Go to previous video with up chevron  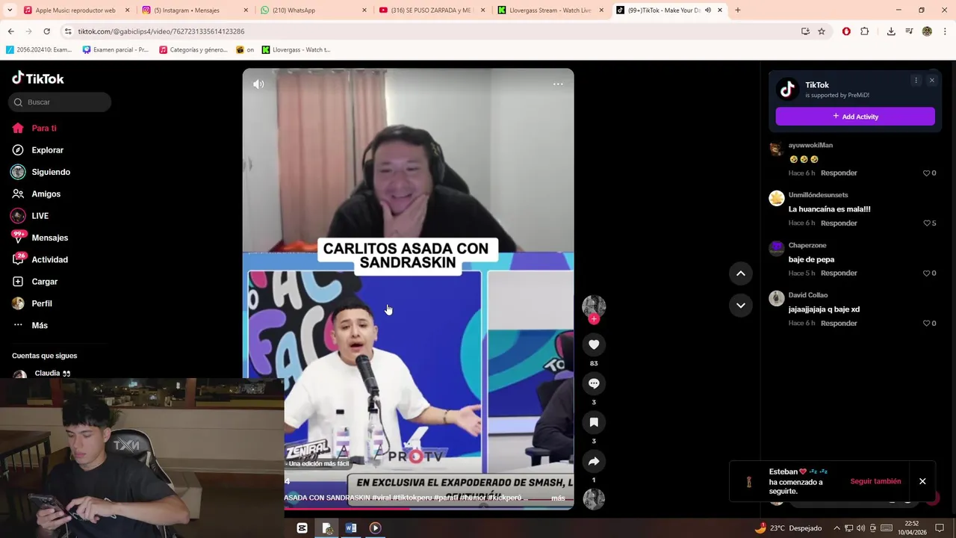pyautogui.click(x=741, y=273)
